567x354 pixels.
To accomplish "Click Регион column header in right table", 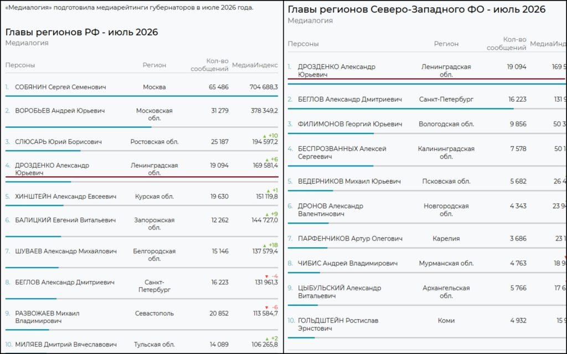I will (x=446, y=43).
